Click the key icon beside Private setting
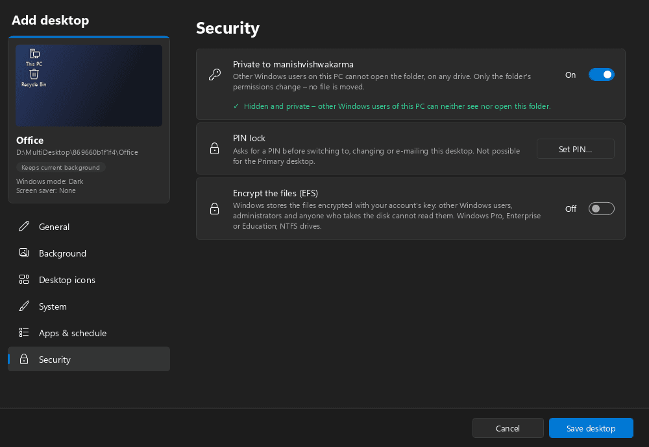 point(214,74)
